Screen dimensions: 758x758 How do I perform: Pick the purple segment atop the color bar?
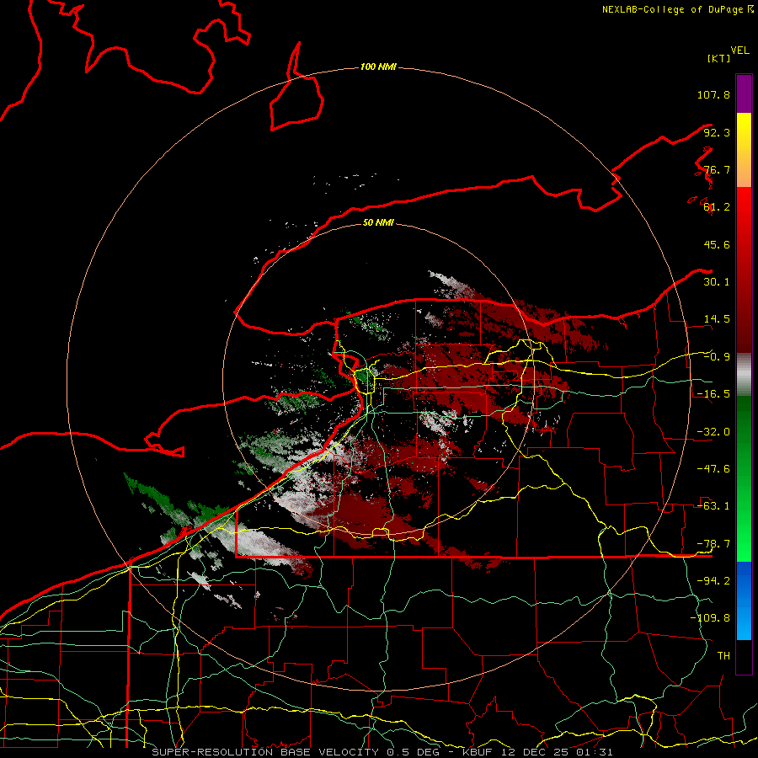pos(744,93)
